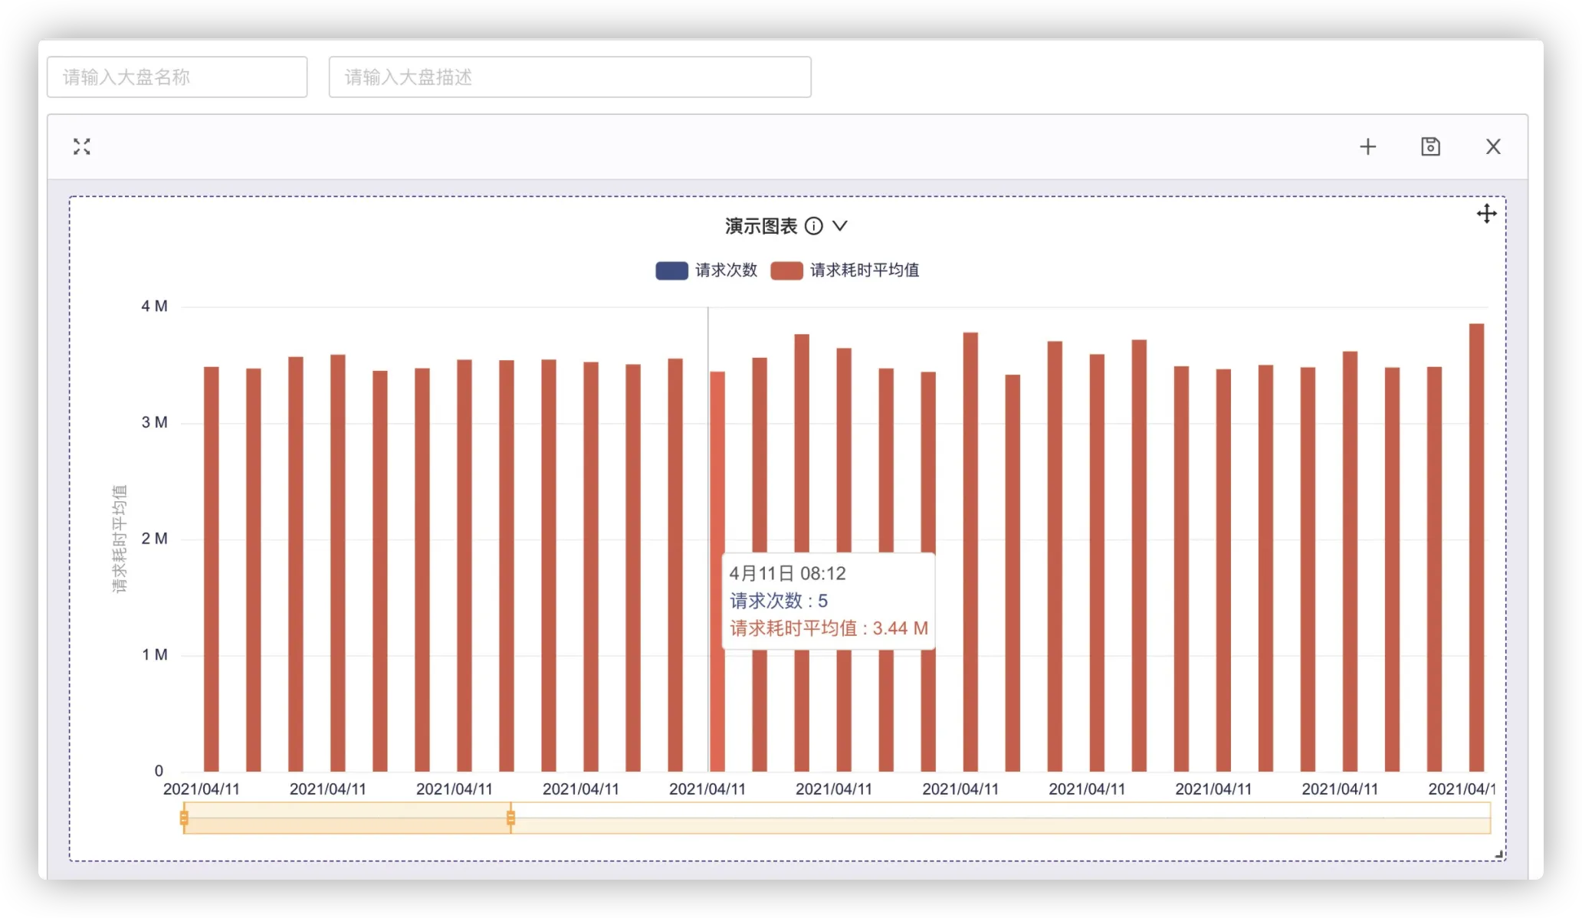Click the blue 请求次数 legend swatch

click(671, 270)
